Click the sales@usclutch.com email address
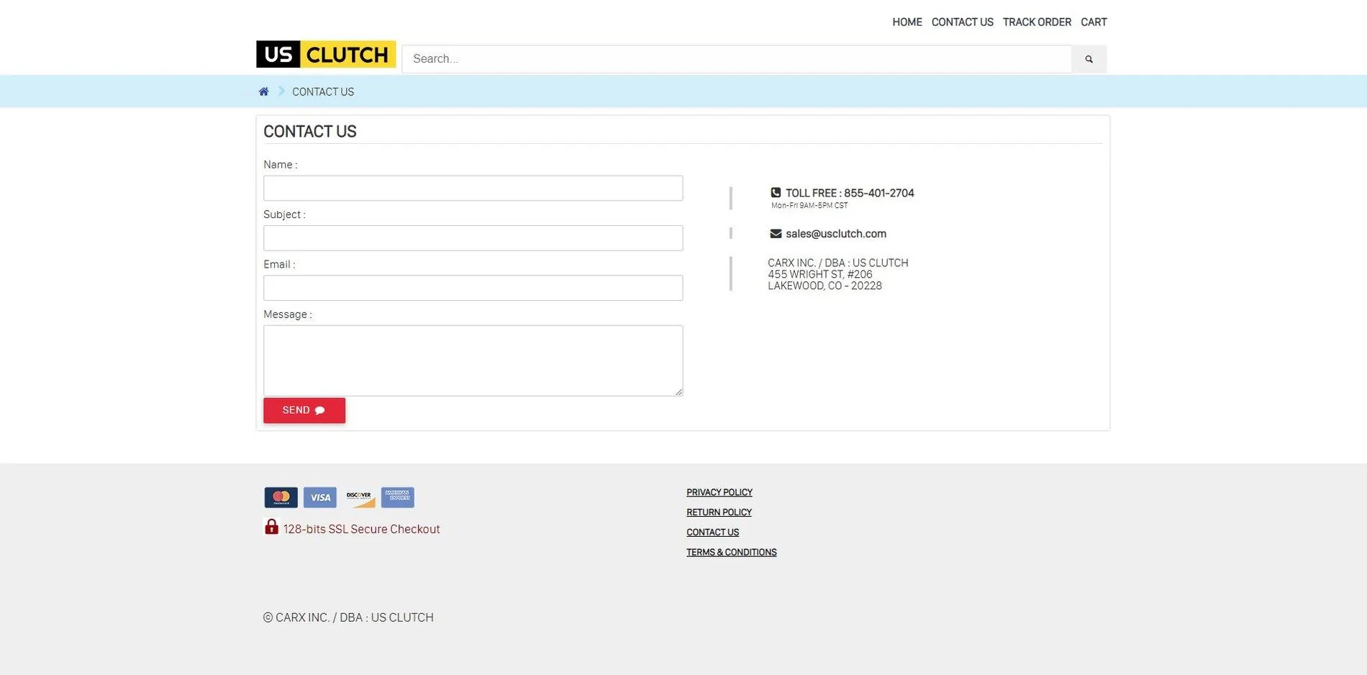The image size is (1367, 675). coord(836,234)
